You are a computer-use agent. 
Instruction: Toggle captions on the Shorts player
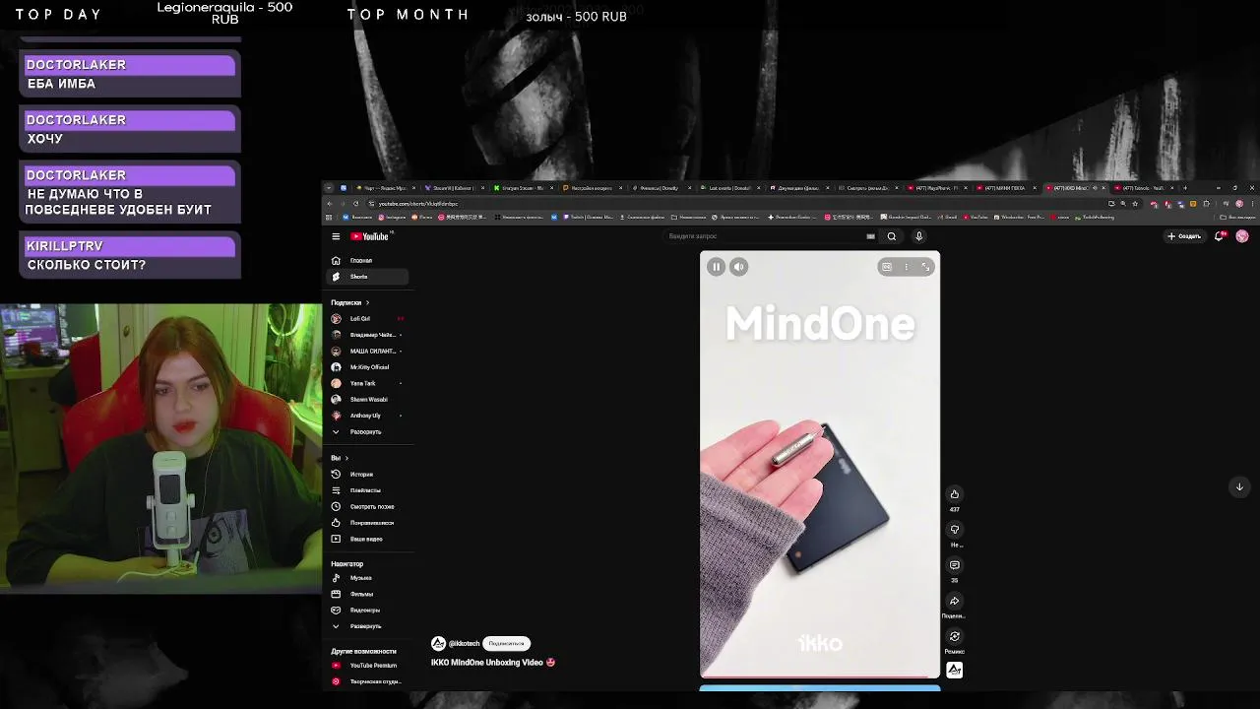pyautogui.click(x=887, y=267)
